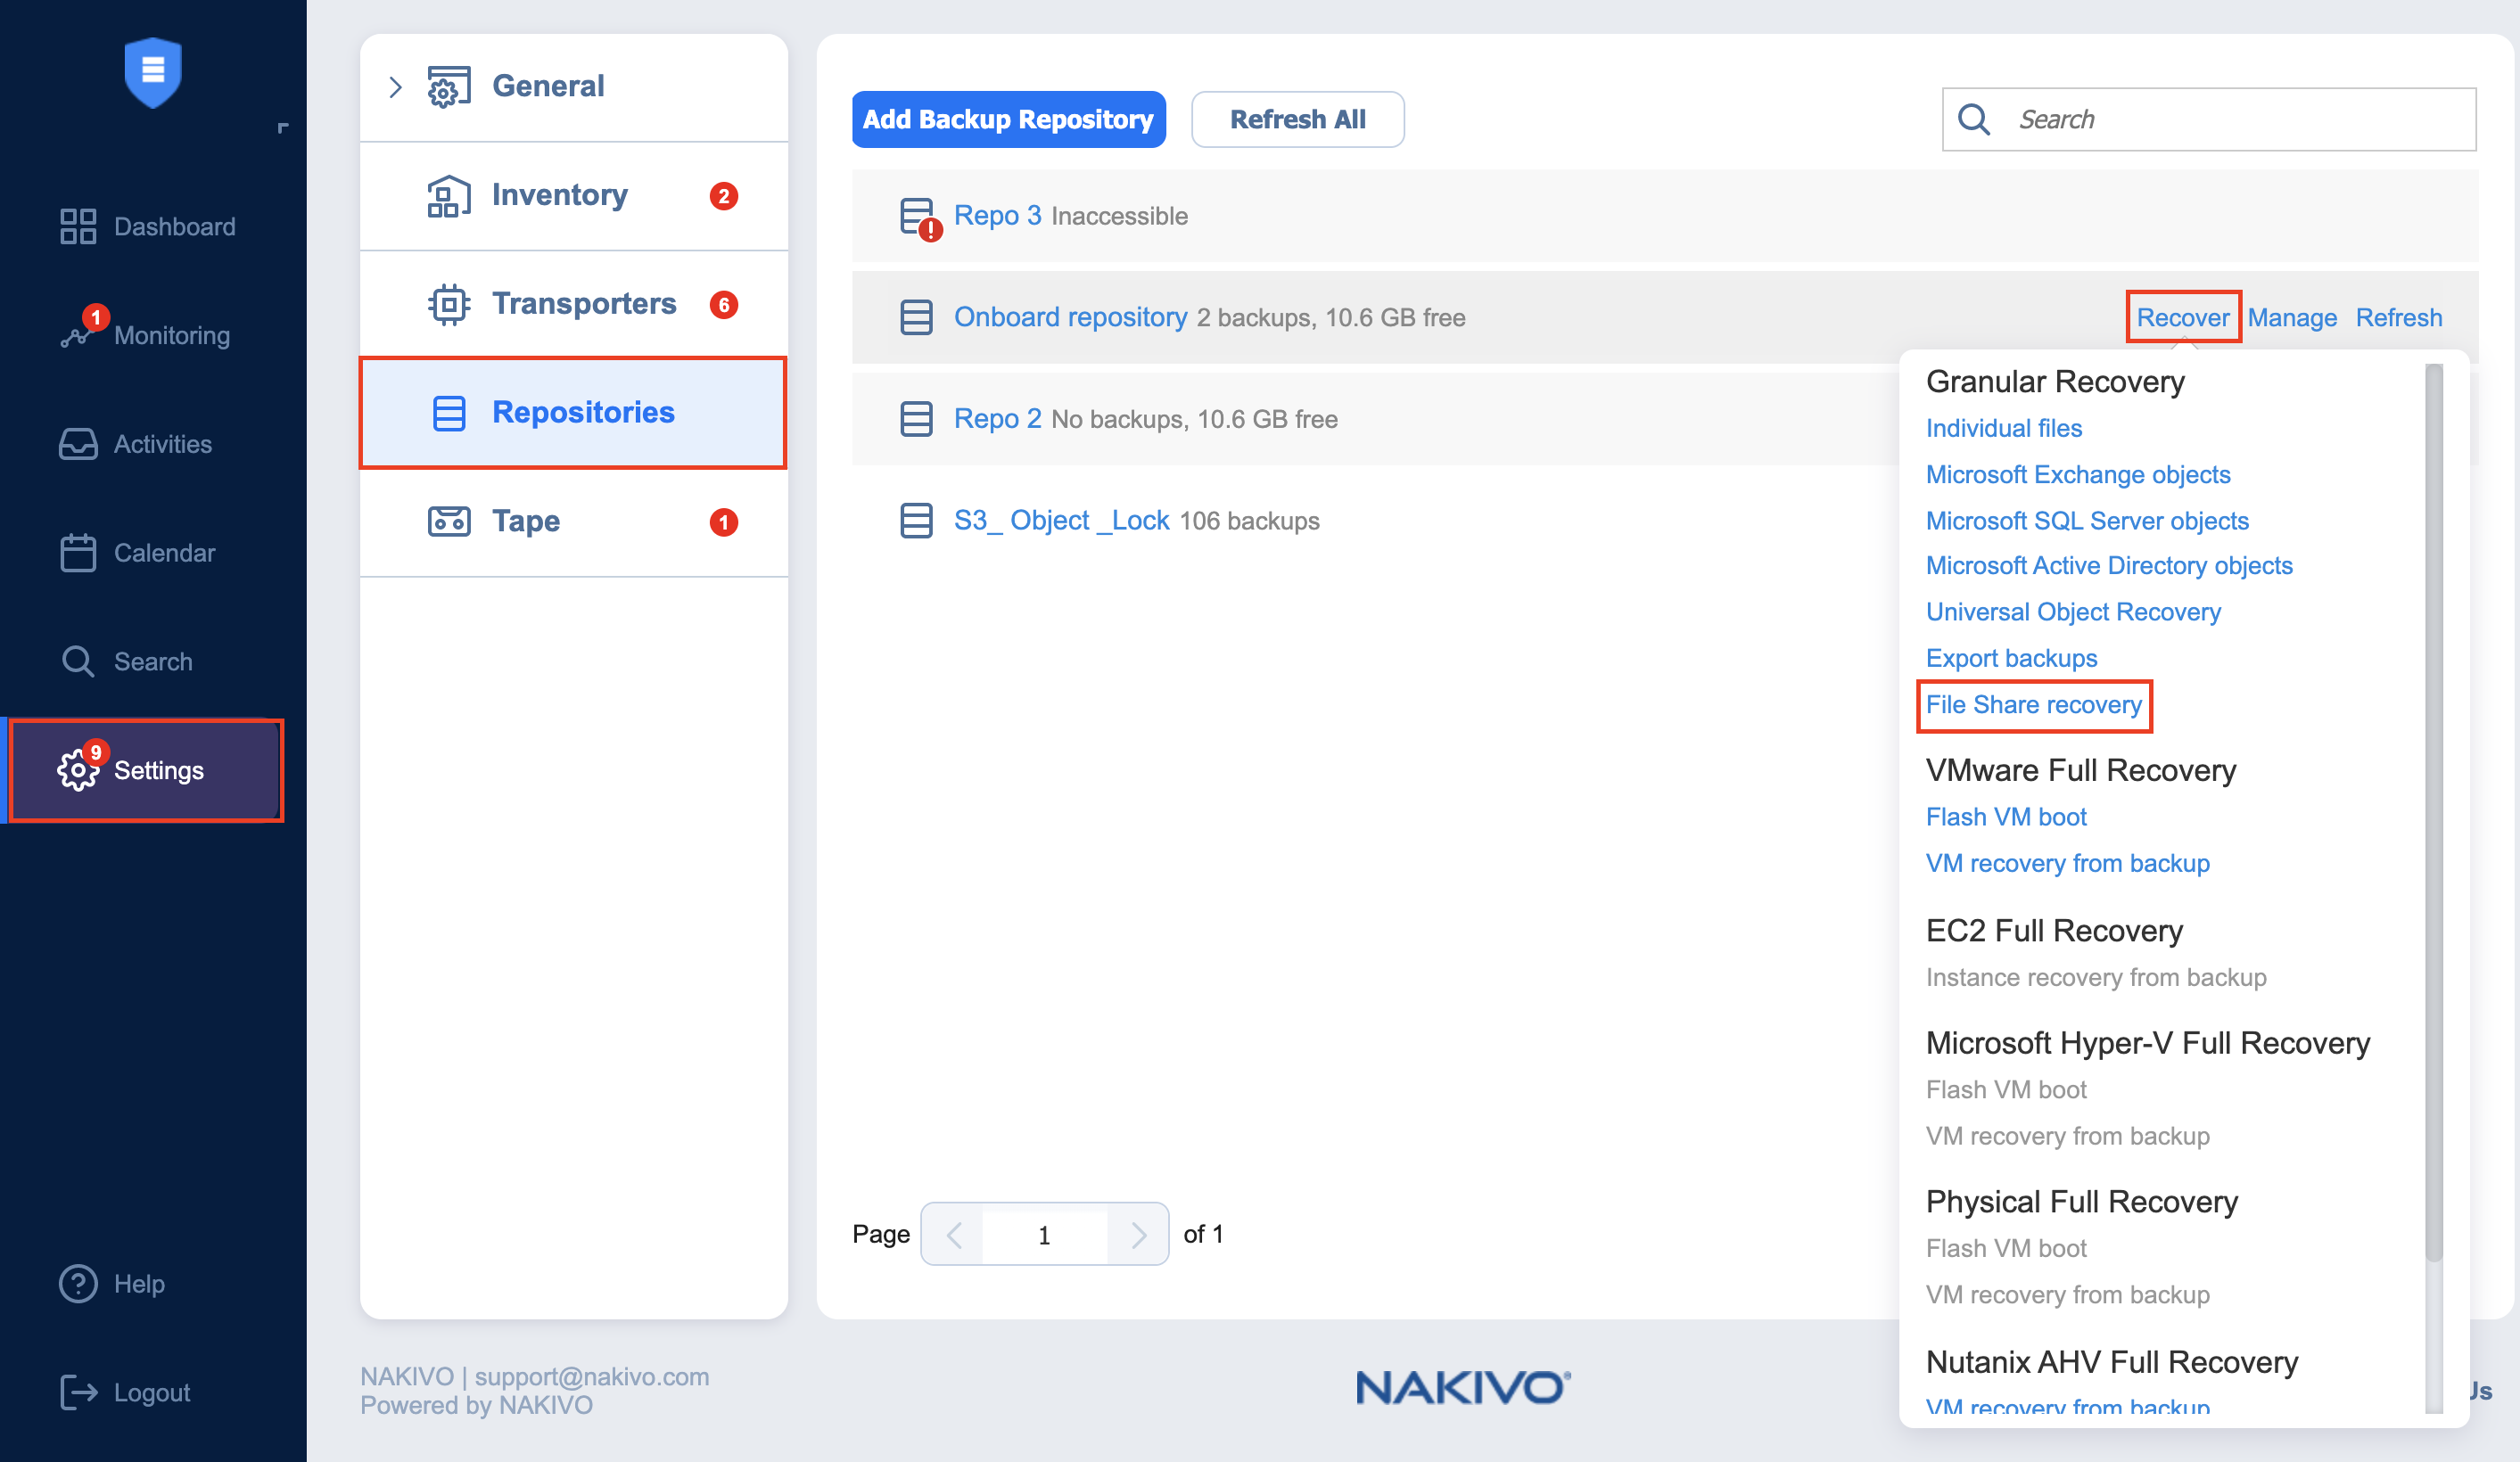Open the Onboard repository link

click(x=1070, y=317)
